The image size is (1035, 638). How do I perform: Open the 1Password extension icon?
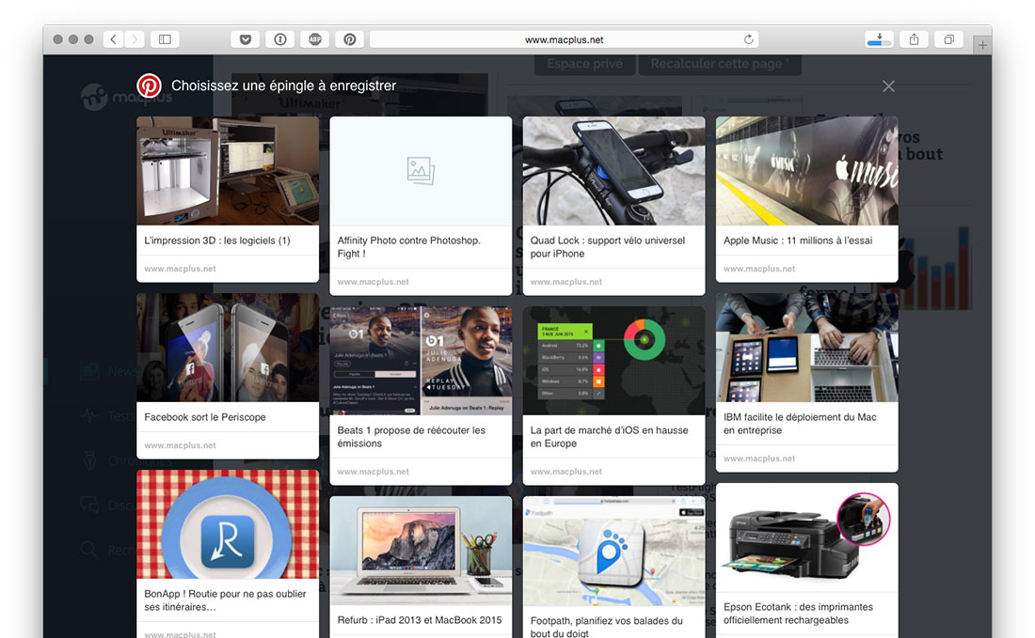pos(279,39)
